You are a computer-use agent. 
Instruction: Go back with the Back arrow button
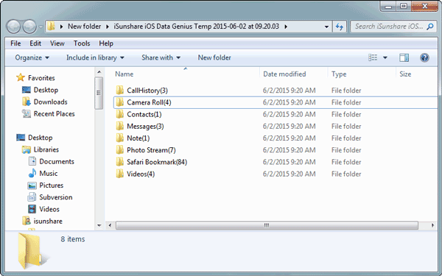click(x=13, y=26)
